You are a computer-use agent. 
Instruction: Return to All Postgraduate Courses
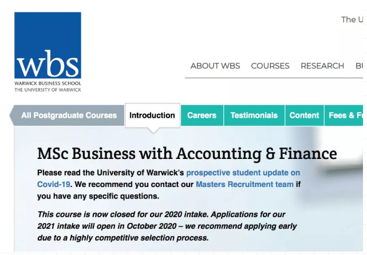[x=69, y=115]
